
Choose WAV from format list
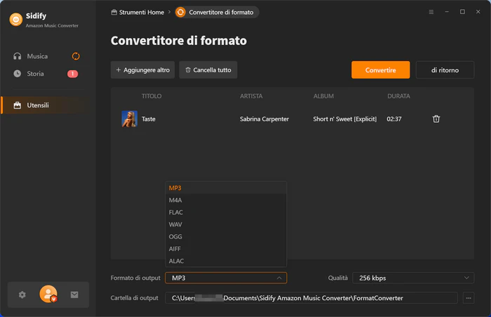(x=226, y=224)
